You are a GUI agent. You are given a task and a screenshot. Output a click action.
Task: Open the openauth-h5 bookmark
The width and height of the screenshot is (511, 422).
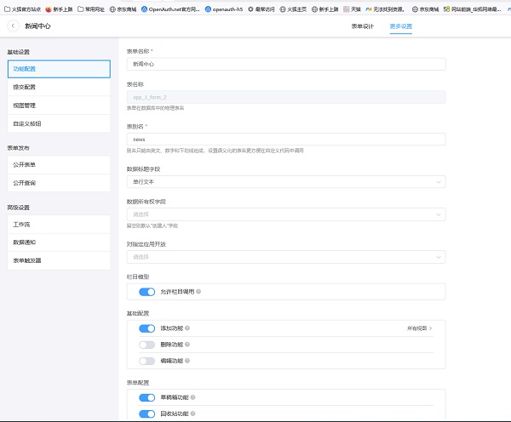[223, 9]
